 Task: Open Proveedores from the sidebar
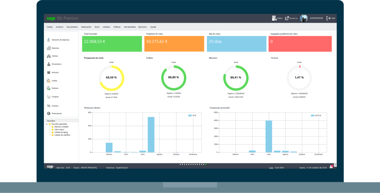coord(48,64)
